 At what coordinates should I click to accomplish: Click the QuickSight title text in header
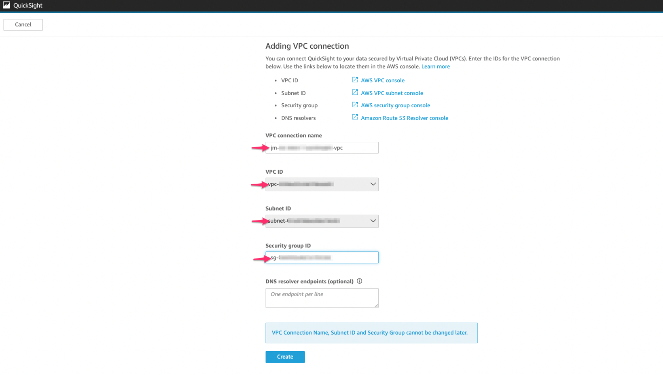coord(28,5)
